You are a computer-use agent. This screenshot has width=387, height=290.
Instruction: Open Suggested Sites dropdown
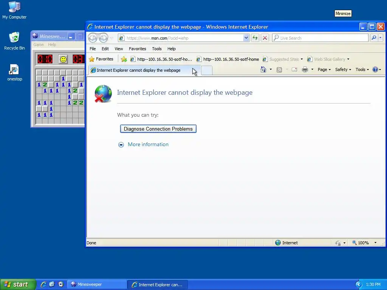click(283, 59)
